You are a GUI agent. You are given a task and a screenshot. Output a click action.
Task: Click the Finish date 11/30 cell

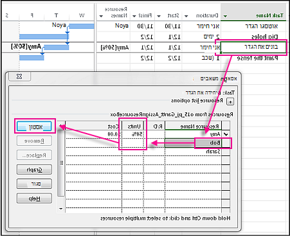tap(142, 26)
